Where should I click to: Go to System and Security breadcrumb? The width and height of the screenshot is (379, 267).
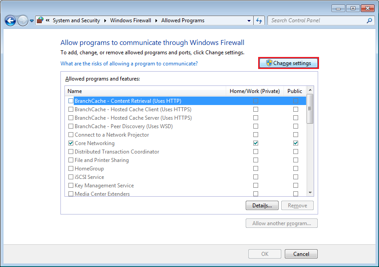tap(76, 20)
